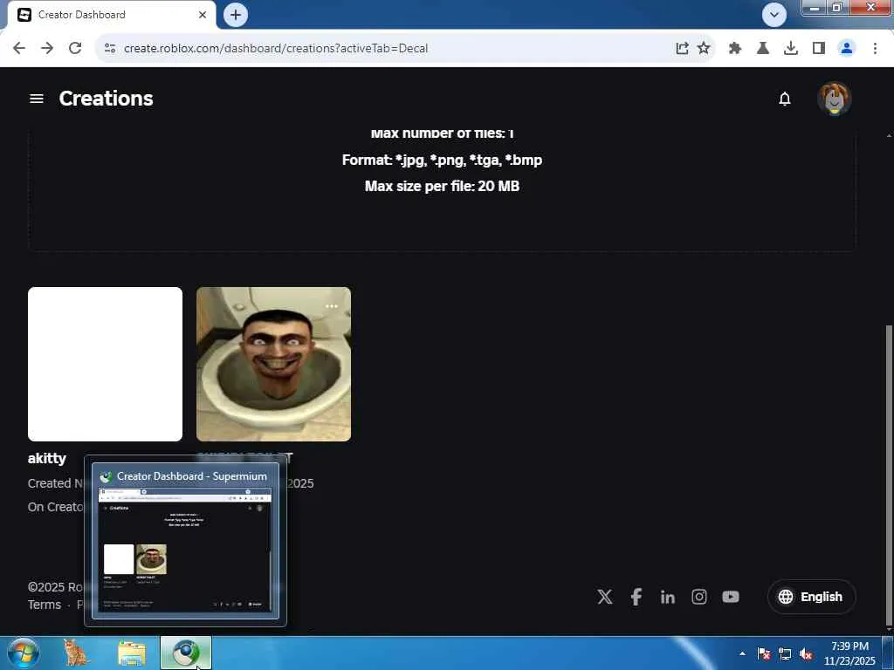The width and height of the screenshot is (894, 670).
Task: Open network status tray icon
Action: 785,653
